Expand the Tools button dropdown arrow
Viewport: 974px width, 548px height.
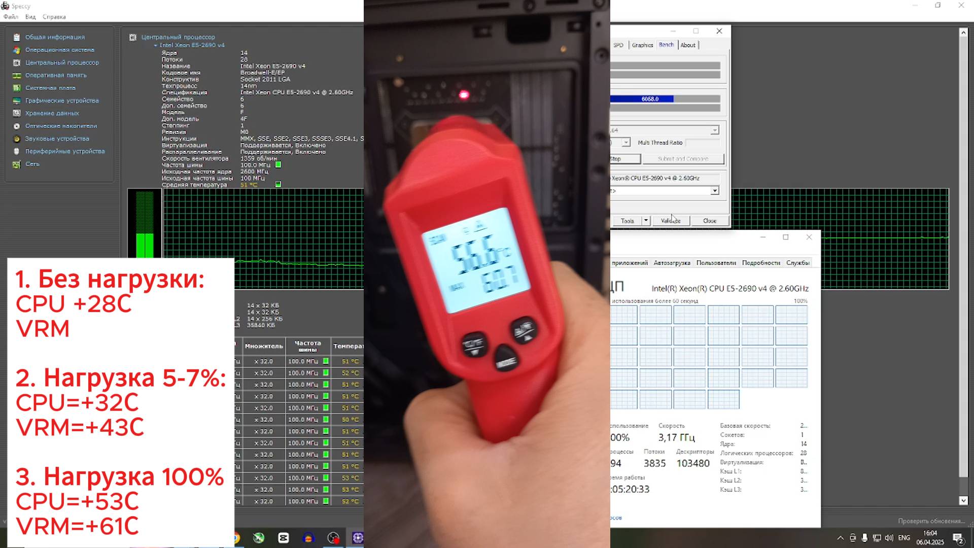pyautogui.click(x=646, y=220)
